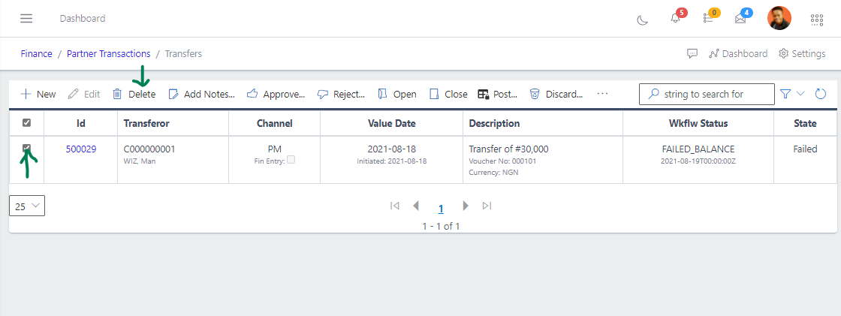The width and height of the screenshot is (841, 316).
Task: Open the page size 25 dropdown
Action: [27, 206]
